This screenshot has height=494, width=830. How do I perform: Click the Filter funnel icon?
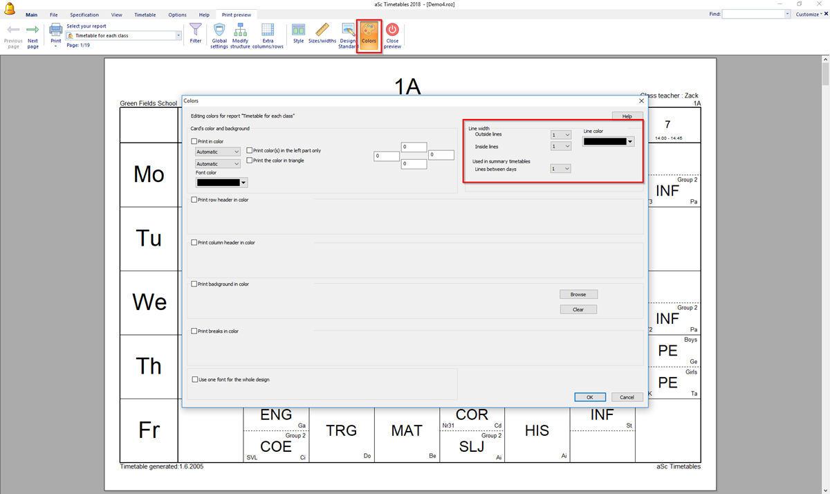point(196,30)
